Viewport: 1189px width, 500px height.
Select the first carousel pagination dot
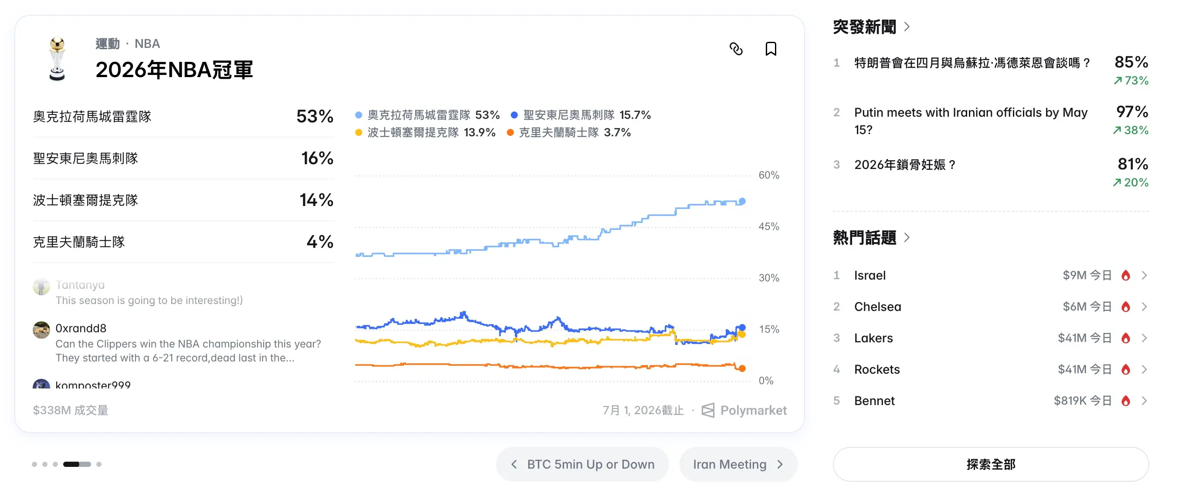[x=34, y=464]
